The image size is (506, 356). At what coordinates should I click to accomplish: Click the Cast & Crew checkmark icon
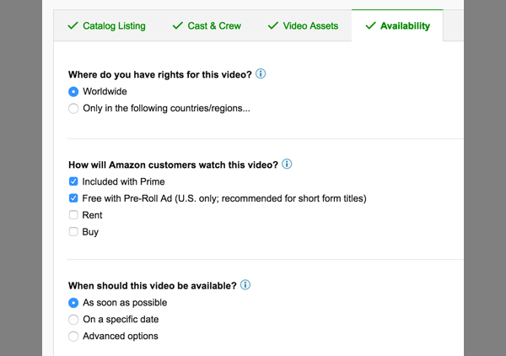(178, 25)
